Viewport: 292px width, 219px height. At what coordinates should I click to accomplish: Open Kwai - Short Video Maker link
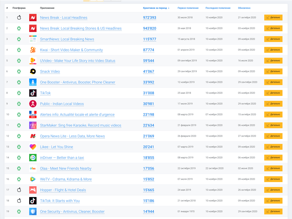(71, 50)
